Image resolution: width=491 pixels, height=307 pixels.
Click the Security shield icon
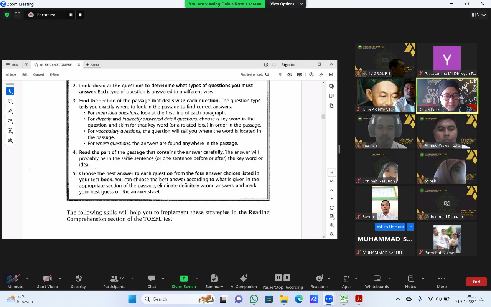[x=78, y=279]
